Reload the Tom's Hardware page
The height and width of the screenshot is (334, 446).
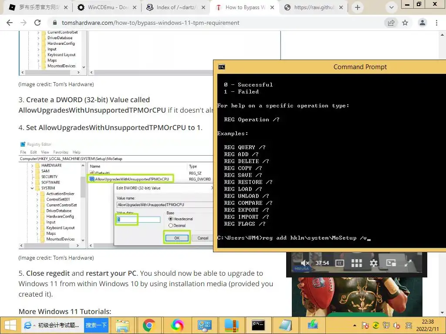pyautogui.click(x=37, y=23)
